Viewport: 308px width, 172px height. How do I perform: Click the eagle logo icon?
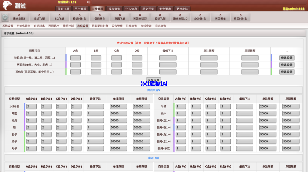tap(7, 5)
